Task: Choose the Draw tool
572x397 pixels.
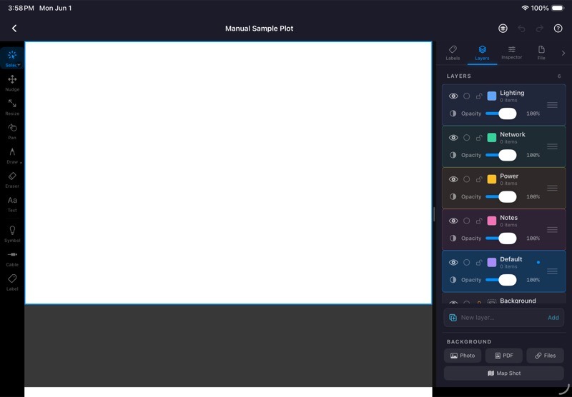Action: click(12, 156)
